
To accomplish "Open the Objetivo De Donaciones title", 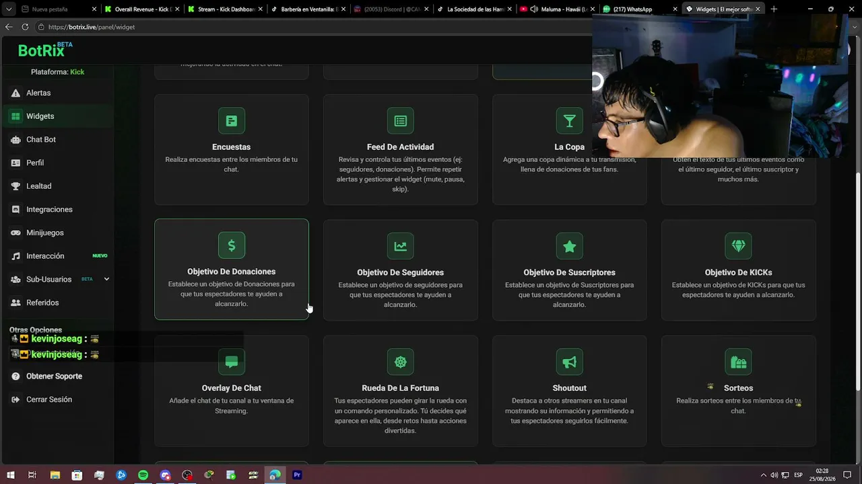I will click(x=232, y=272).
